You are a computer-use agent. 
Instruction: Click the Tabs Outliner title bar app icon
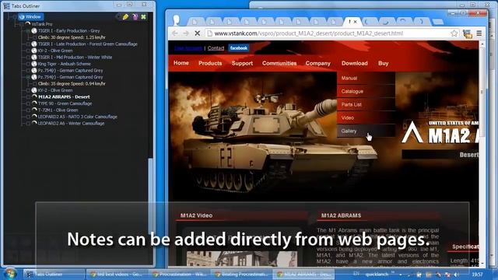(6, 6)
